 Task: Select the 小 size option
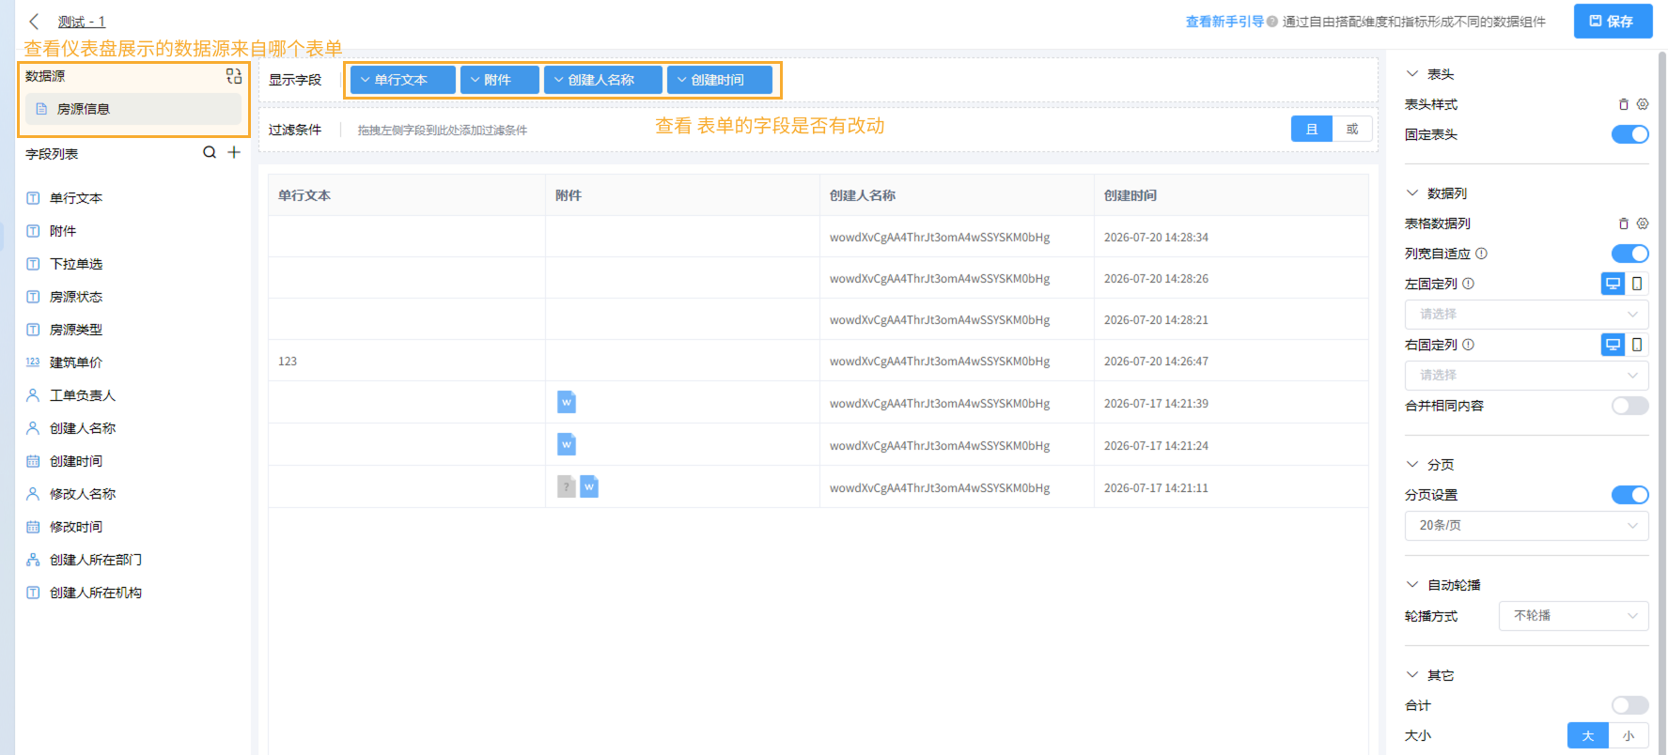click(x=1629, y=735)
